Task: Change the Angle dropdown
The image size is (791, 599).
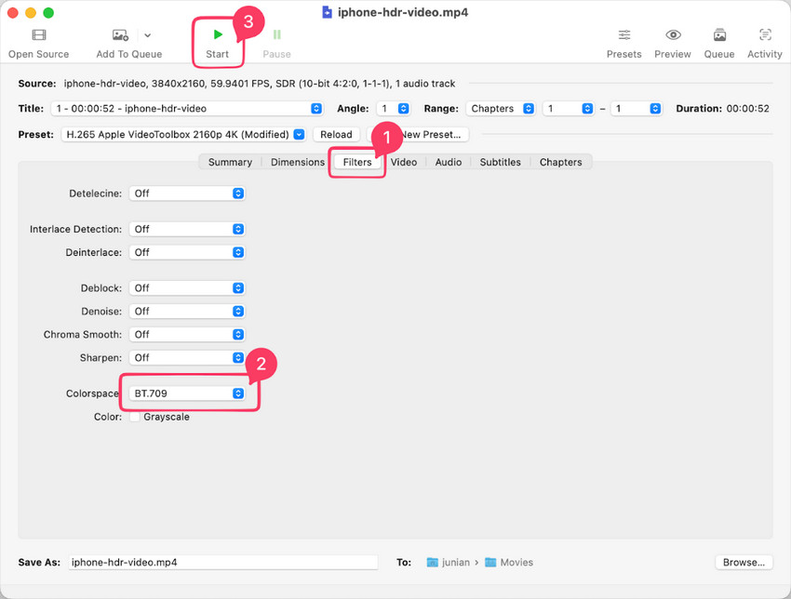Action: 393,109
